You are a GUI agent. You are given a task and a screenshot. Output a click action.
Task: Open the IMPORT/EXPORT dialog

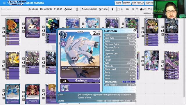90,9
